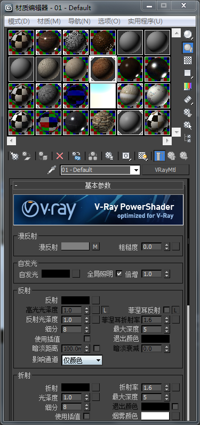Click the Video Color Check icon
200x425 pixels.
[x=188, y=86]
